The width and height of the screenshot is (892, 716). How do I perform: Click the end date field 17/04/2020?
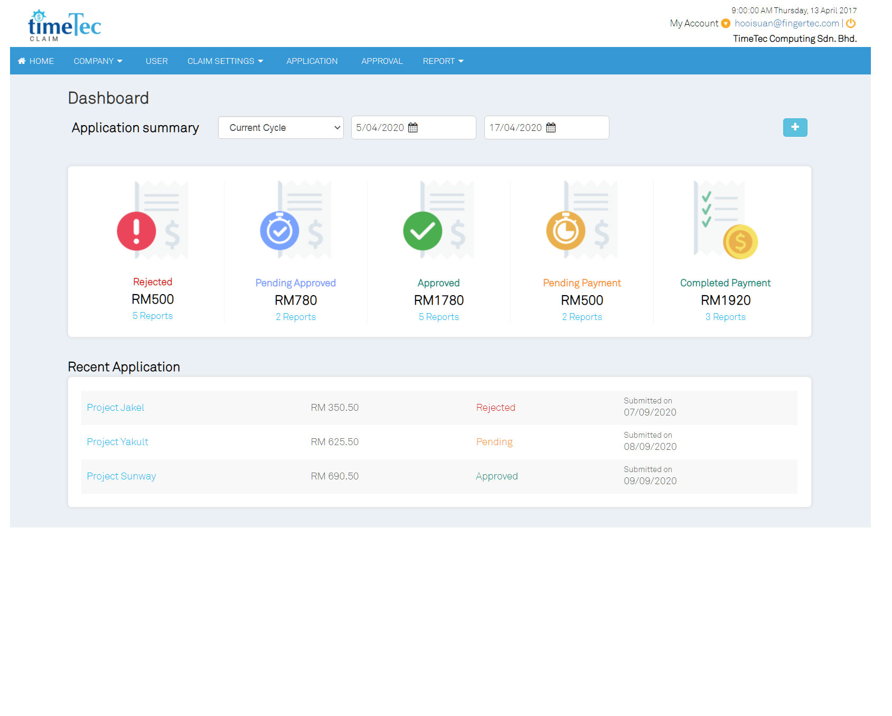point(547,128)
